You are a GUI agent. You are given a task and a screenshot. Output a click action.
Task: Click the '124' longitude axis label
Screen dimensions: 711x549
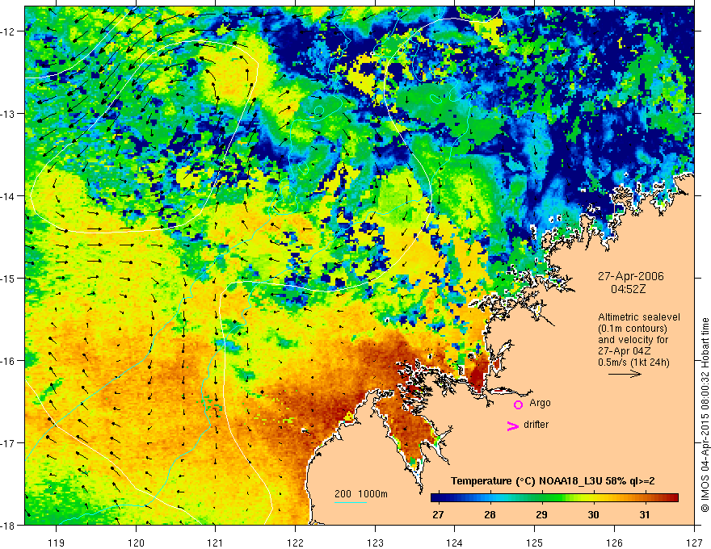[x=455, y=543]
